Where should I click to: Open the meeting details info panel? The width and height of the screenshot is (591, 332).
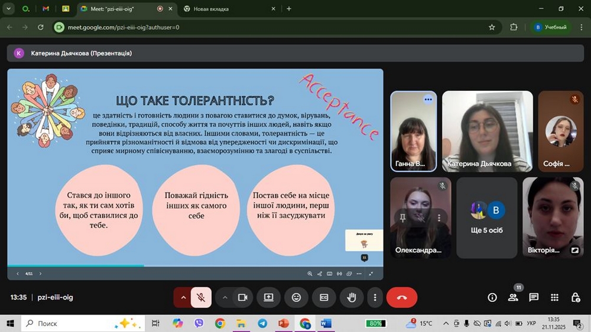492,298
